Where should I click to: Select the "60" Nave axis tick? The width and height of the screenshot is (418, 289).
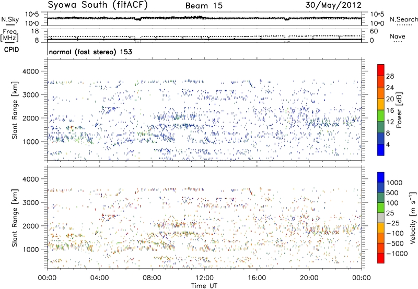[x=374, y=31]
